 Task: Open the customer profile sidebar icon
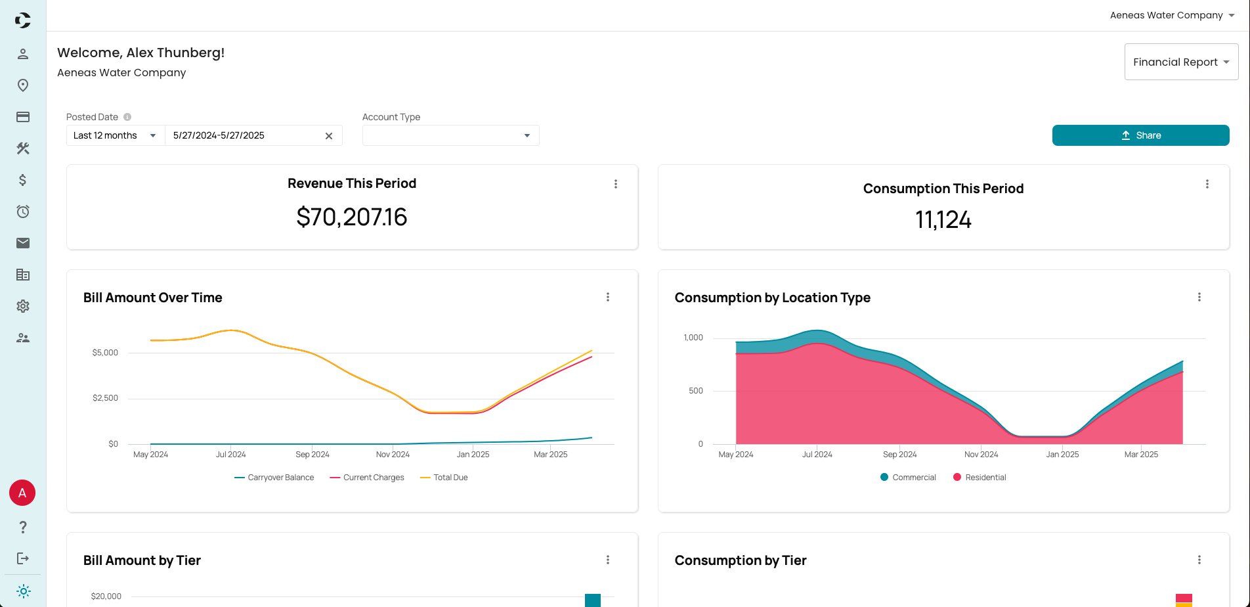(x=23, y=54)
